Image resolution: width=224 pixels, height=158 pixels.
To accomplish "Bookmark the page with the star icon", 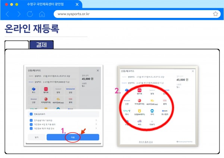I will [215, 14].
